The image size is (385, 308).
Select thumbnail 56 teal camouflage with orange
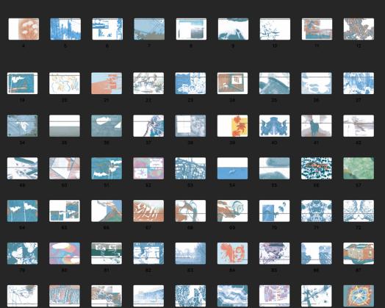[x=316, y=168]
